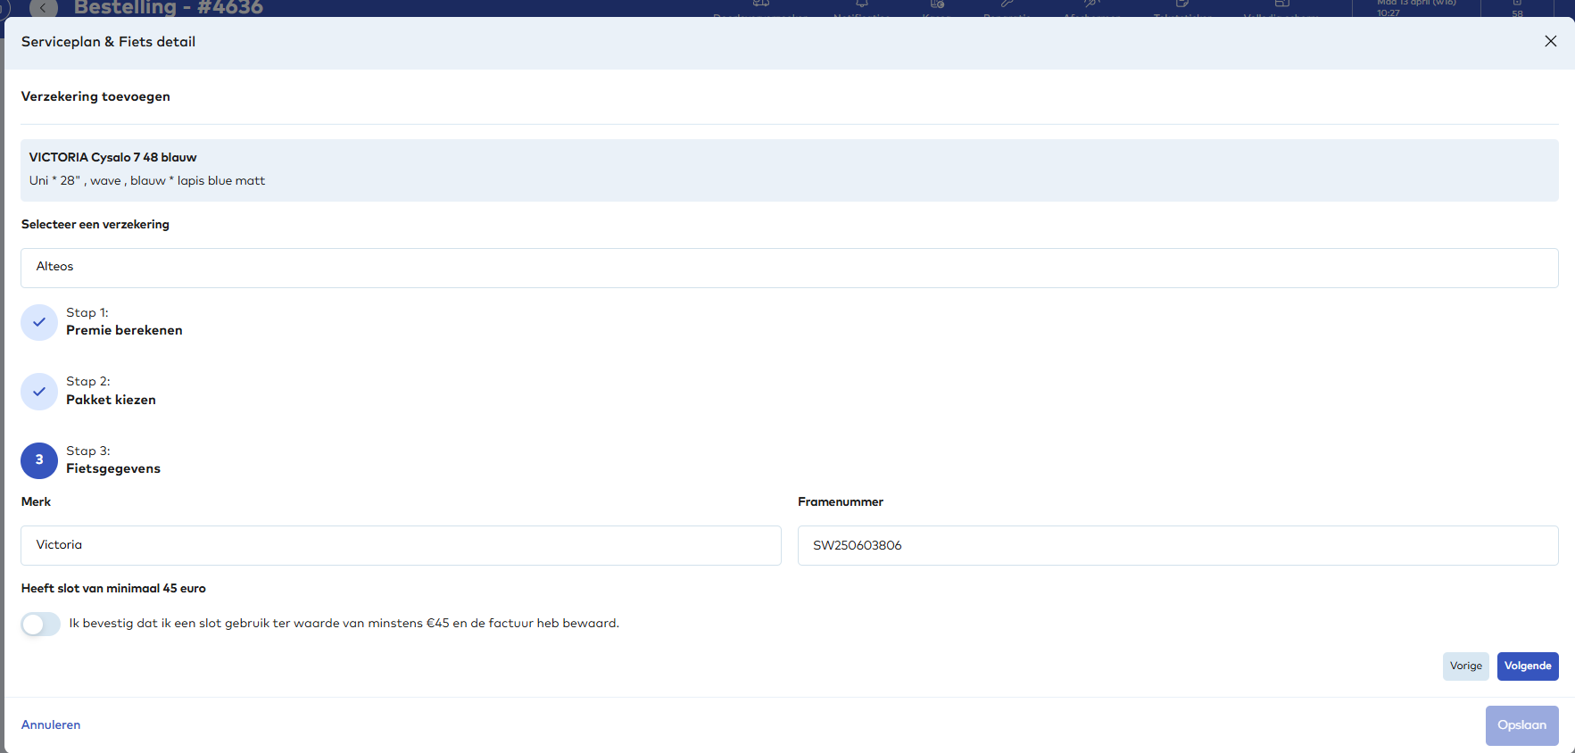Open the Alteos insurance selection dropdown
The height and width of the screenshot is (753, 1575).
[789, 268]
